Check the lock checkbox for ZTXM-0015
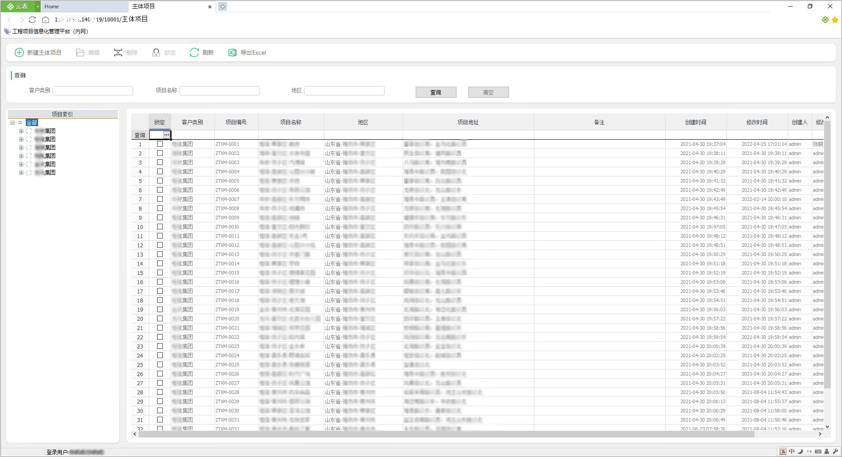The width and height of the screenshot is (842, 457). coord(160,273)
